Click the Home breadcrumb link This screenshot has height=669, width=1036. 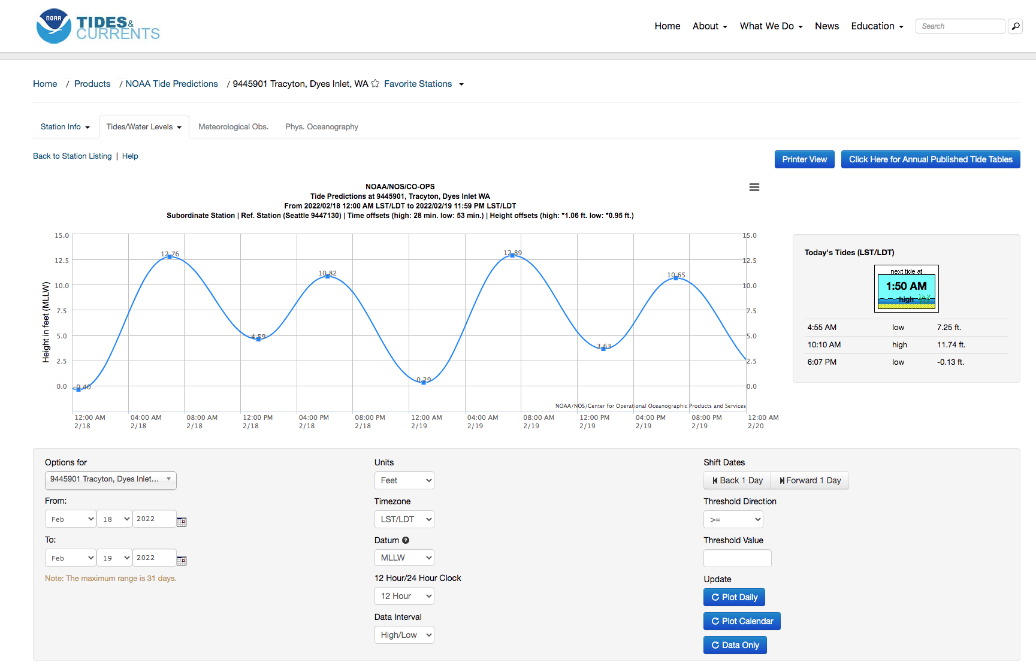pos(45,84)
